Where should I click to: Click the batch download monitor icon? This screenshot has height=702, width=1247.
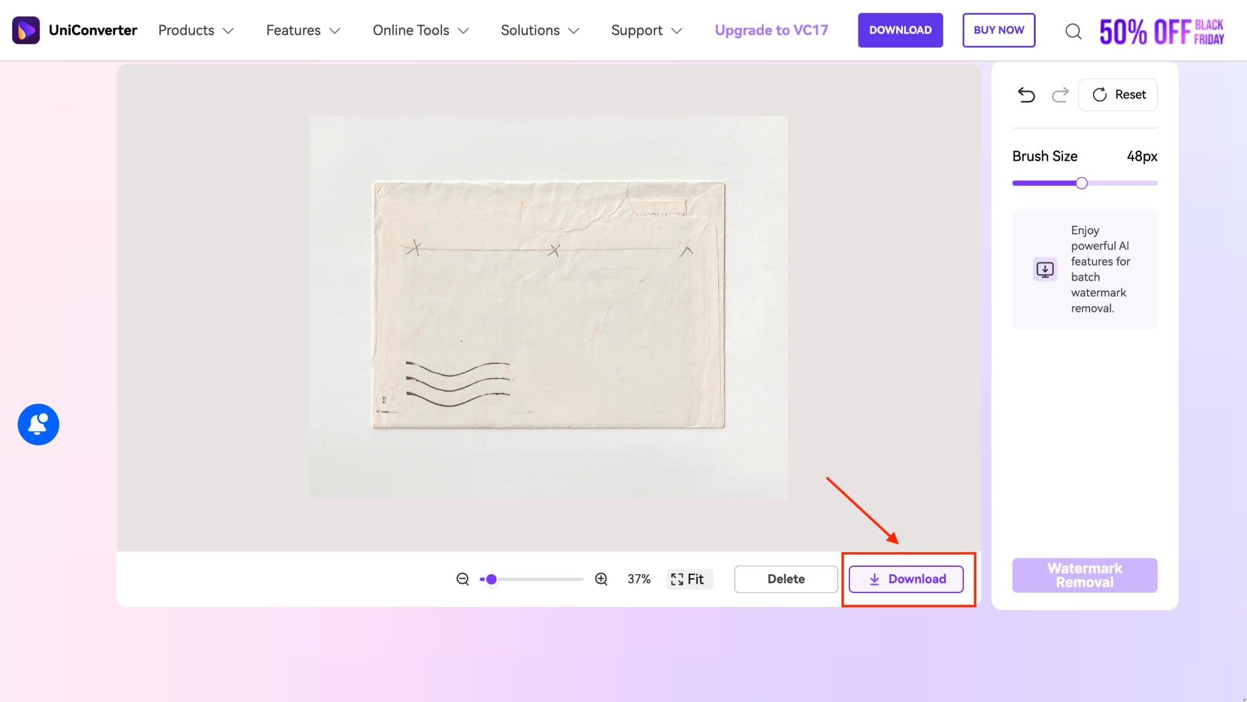coord(1045,269)
